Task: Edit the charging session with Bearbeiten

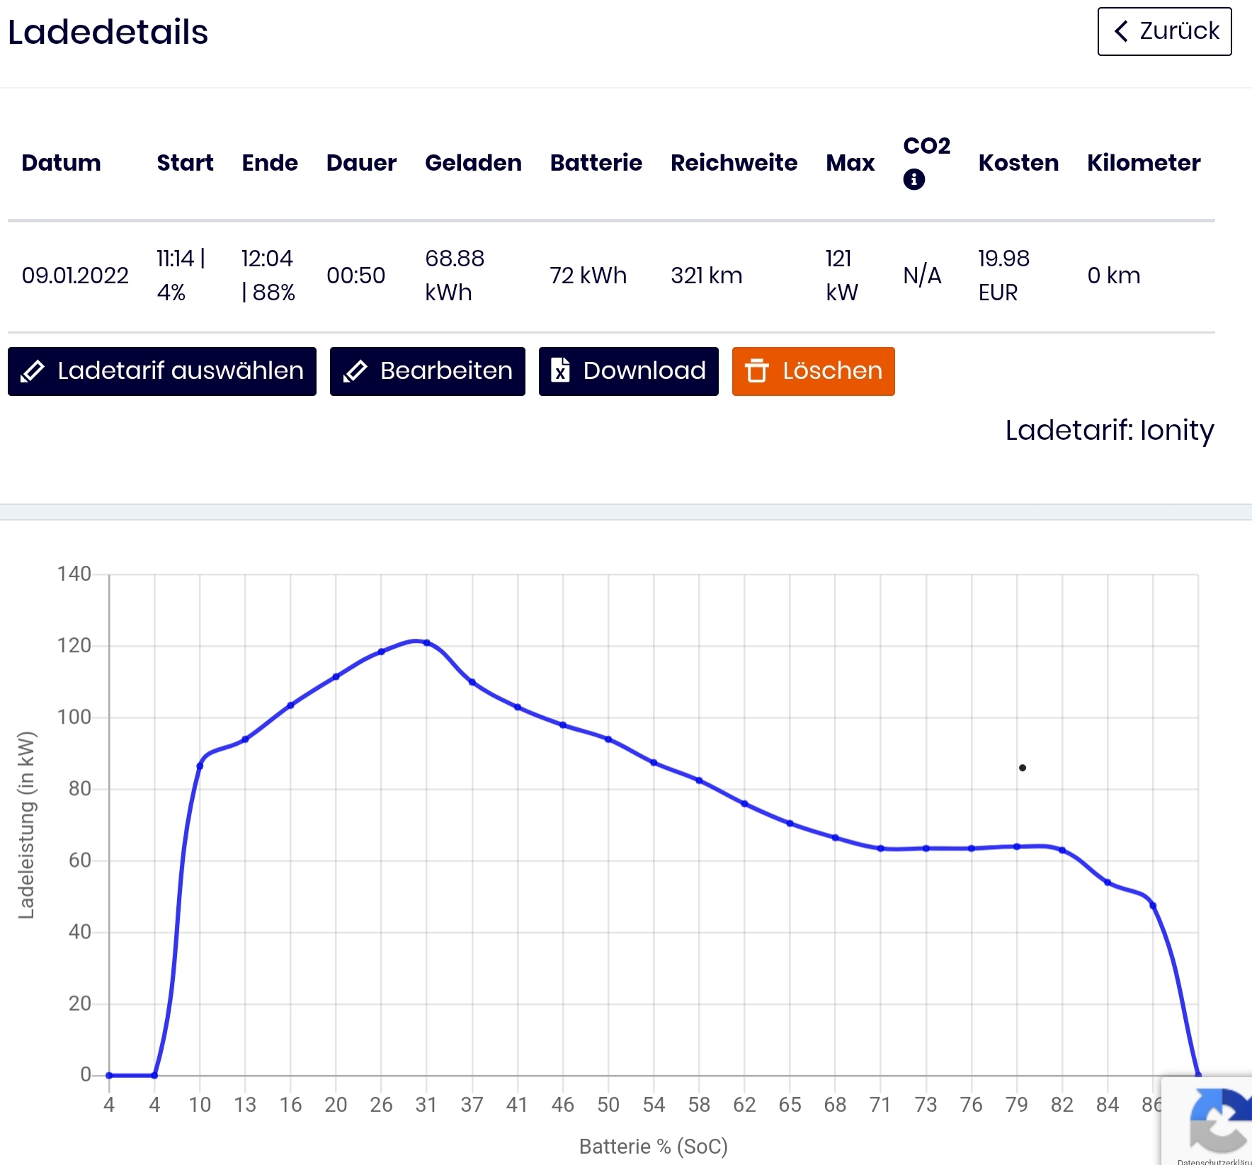Action: [428, 371]
